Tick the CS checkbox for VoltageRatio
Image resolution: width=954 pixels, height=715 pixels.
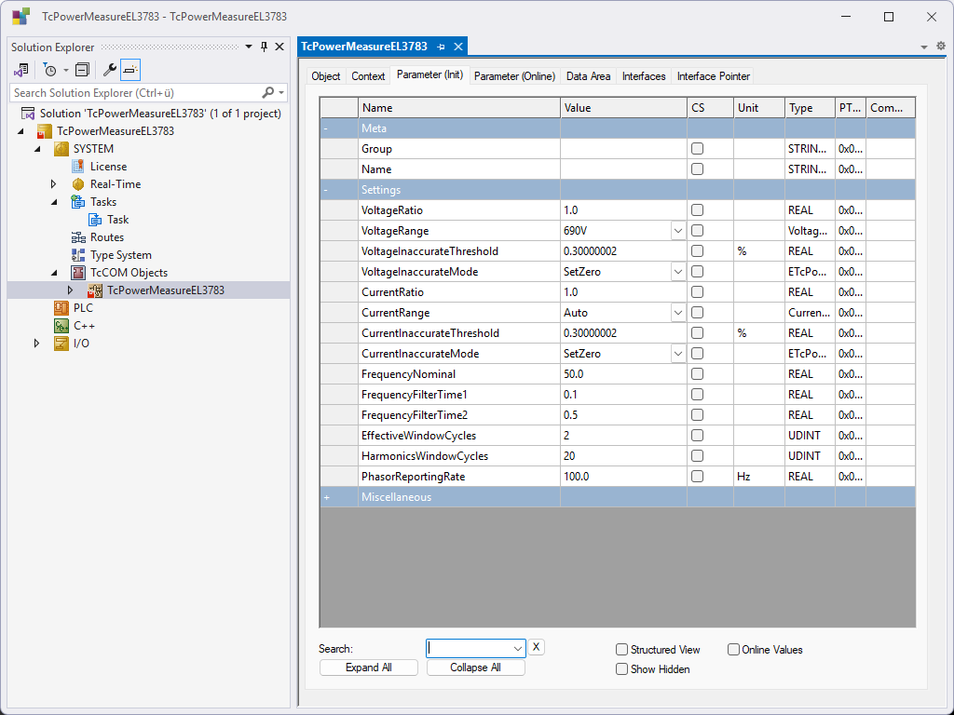click(x=697, y=209)
